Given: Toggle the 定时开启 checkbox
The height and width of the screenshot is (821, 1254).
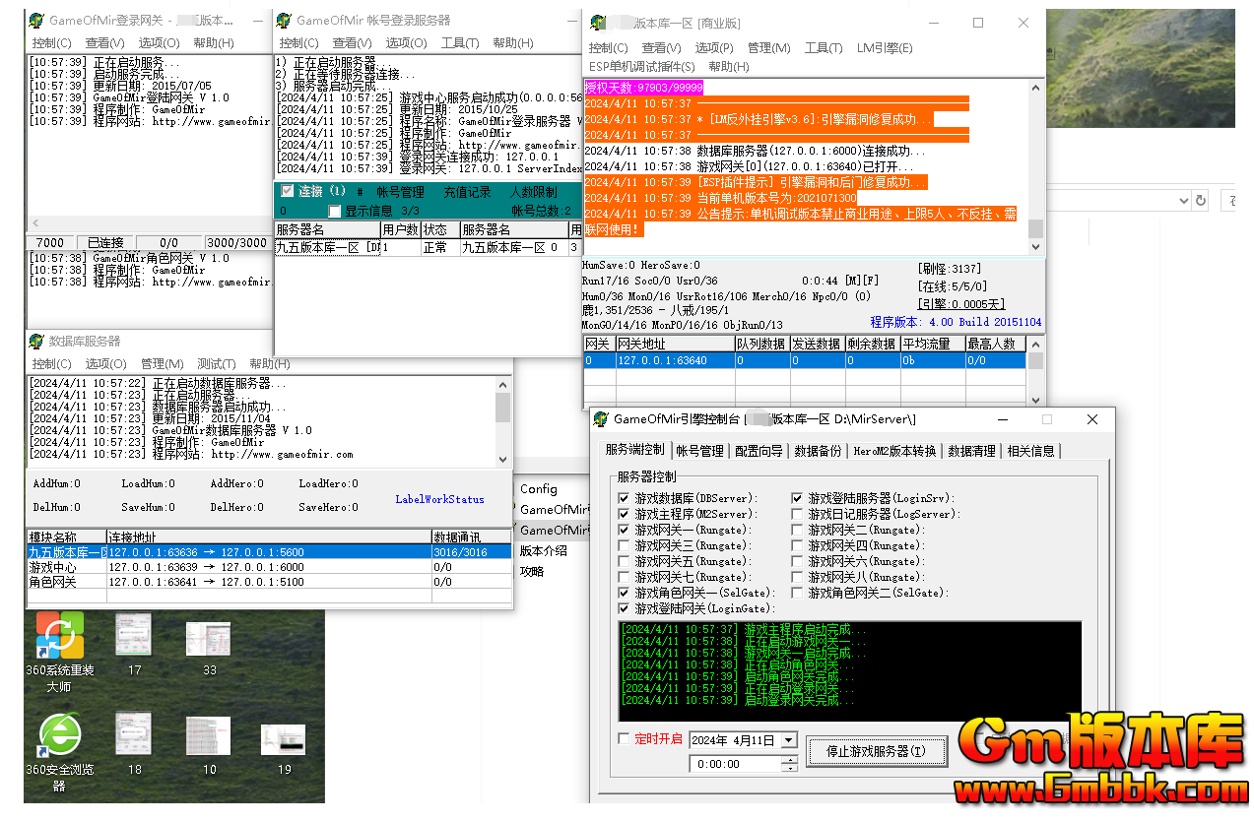Looking at the screenshot, I should click(x=624, y=738).
